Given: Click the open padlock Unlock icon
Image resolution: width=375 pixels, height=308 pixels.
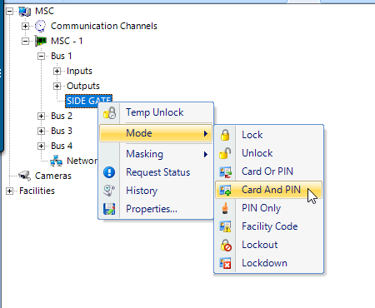Looking at the screenshot, I should pyautogui.click(x=225, y=153).
